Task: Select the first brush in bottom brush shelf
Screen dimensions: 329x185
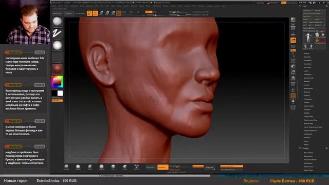Action: coord(66,166)
